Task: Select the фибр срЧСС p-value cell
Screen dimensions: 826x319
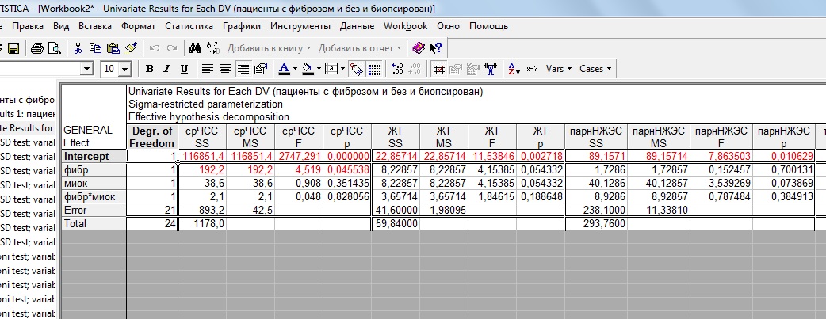Action: 346,169
